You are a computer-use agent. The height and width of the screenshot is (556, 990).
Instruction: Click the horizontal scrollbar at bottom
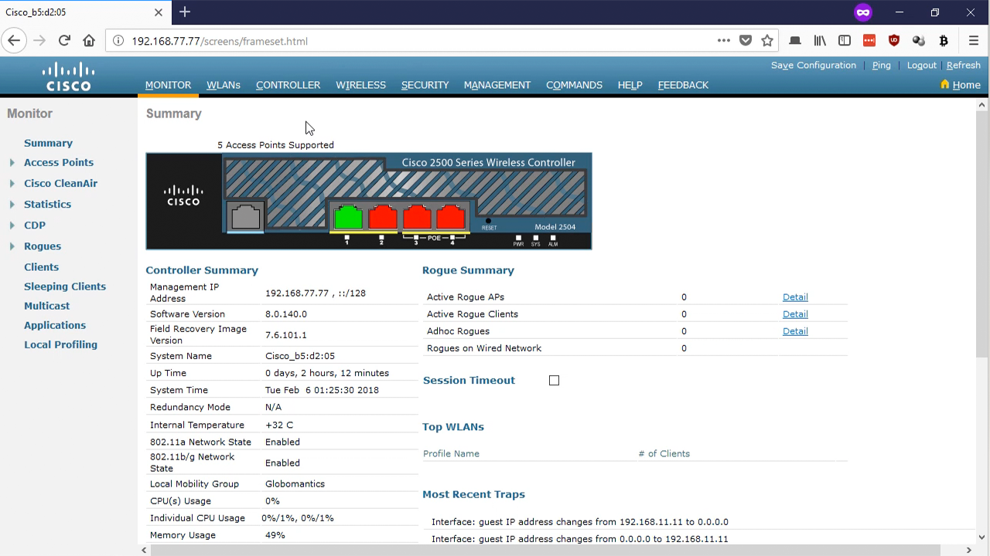541,550
